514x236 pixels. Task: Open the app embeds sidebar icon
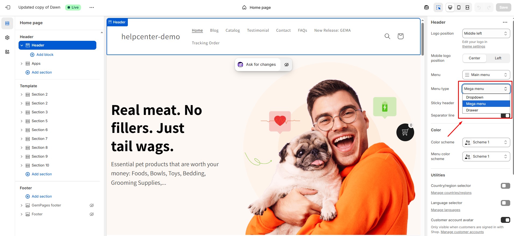[x=7, y=52]
